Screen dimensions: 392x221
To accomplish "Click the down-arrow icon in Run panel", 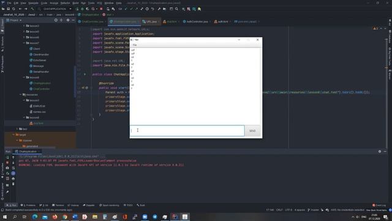I will tap(13, 163).
